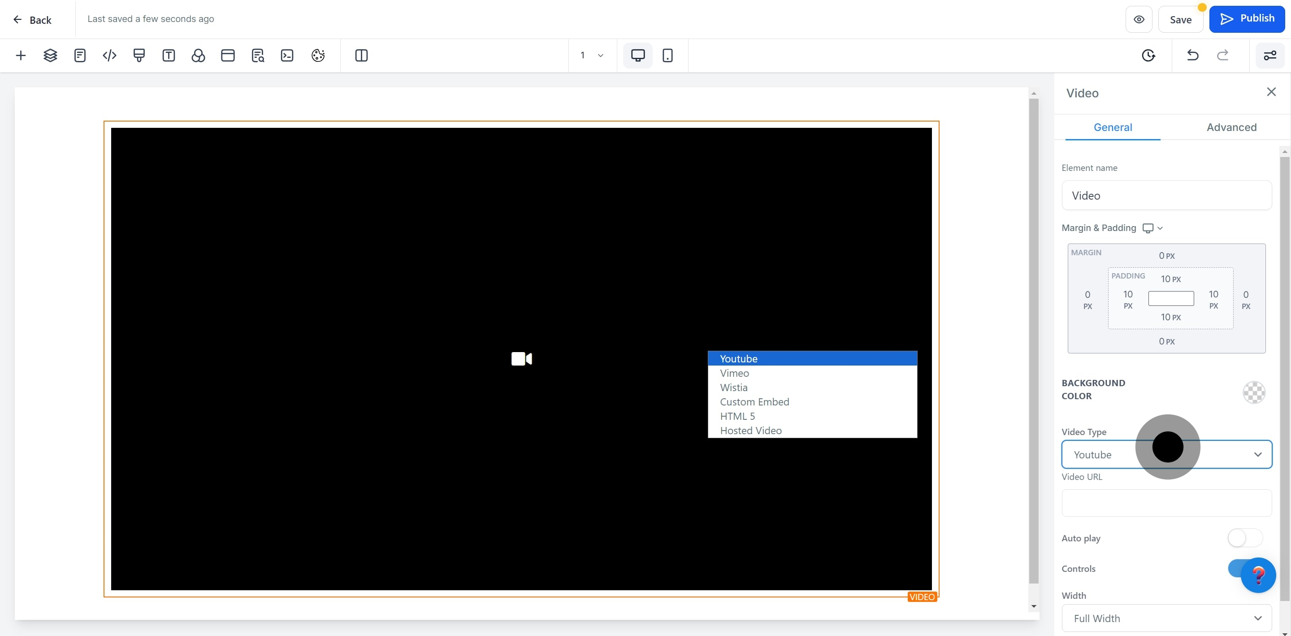1291x636 pixels.
Task: Click the undo arrow icon
Action: point(1192,55)
